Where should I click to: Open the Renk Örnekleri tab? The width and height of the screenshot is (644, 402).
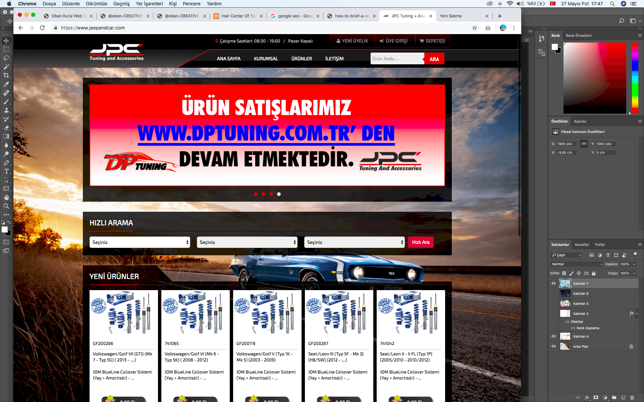click(x=579, y=36)
